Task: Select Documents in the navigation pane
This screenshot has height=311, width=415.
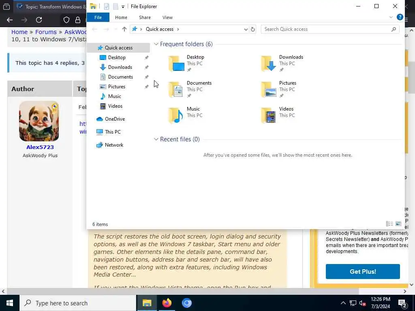Action: click(120, 77)
